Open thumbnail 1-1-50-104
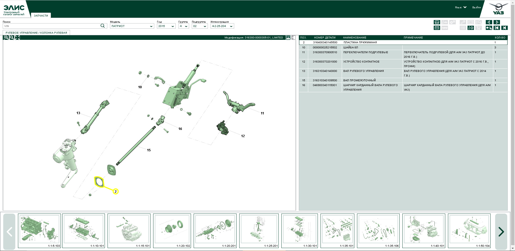515x251 pixels. click(x=469, y=231)
